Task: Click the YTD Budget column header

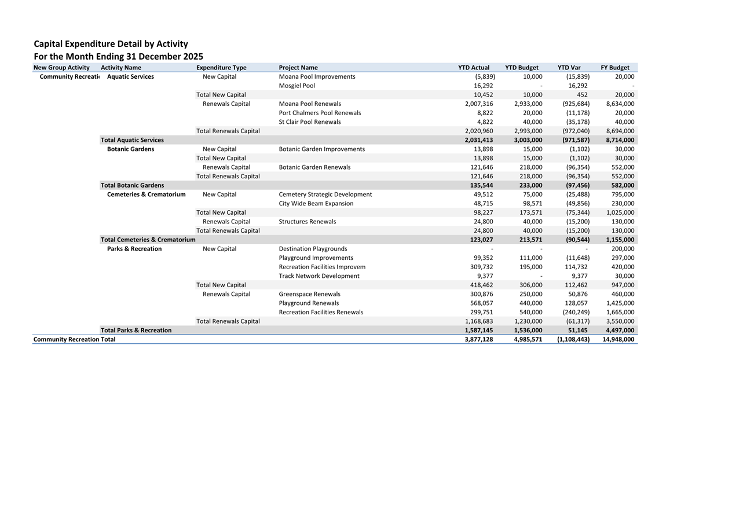Action: coord(521,68)
